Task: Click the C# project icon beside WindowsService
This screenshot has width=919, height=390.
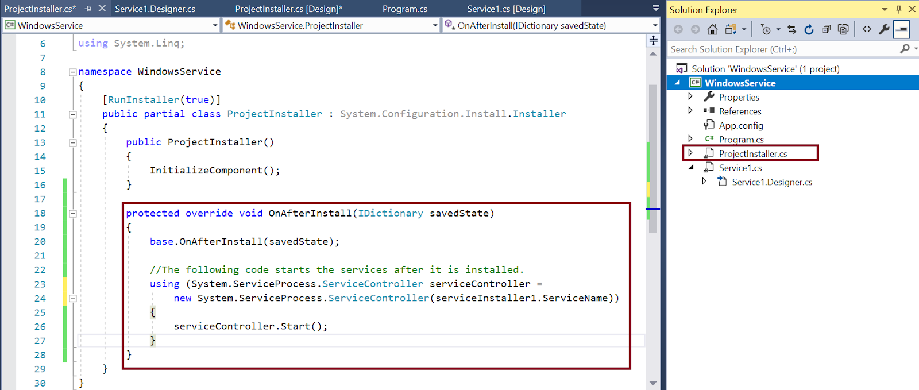Action: point(696,83)
